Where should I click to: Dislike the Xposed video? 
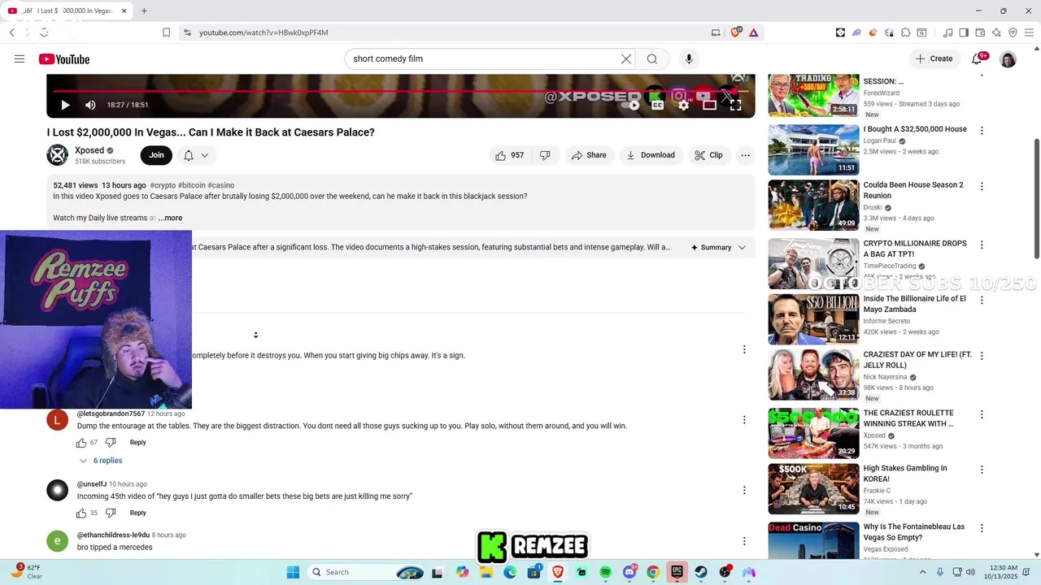pos(545,155)
